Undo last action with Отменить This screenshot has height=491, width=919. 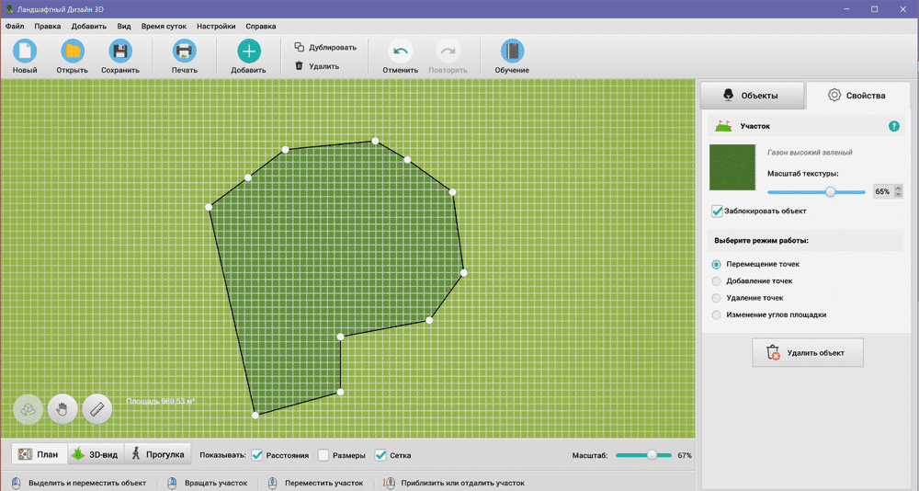click(401, 52)
